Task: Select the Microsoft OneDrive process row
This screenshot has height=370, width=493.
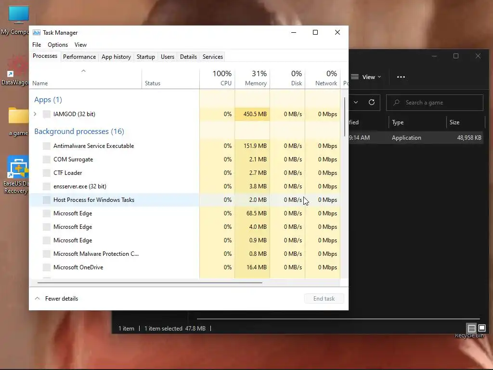Action: 185,267
